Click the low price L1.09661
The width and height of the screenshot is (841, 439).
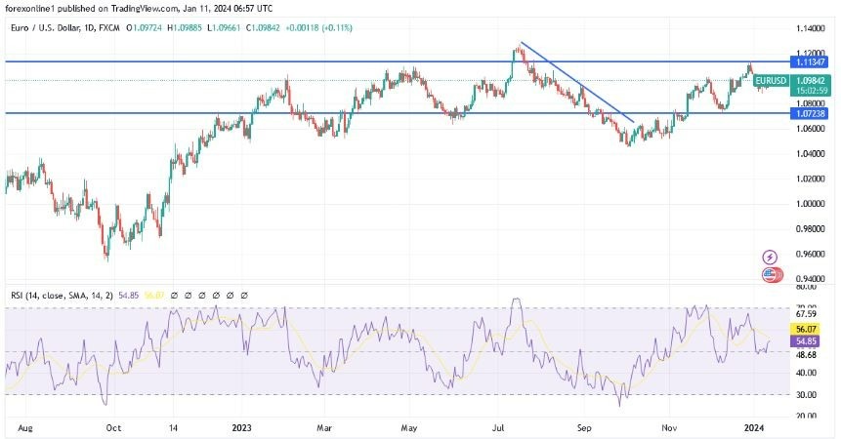(225, 28)
